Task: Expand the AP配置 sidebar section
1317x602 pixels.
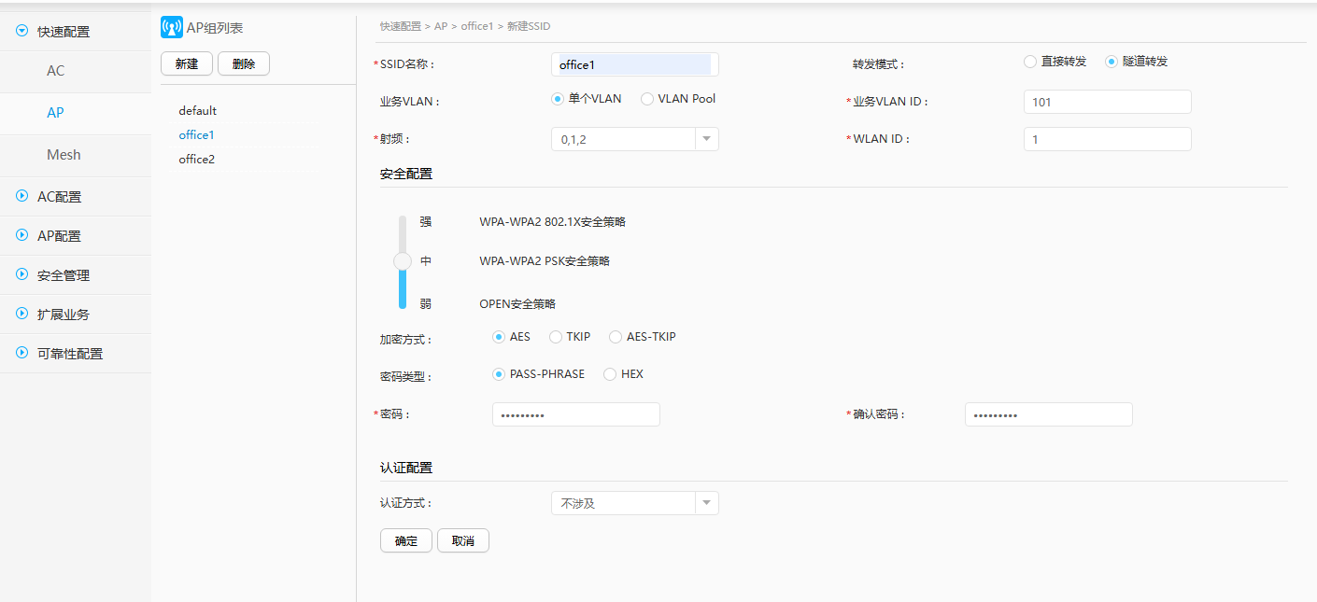Action: tap(21, 235)
